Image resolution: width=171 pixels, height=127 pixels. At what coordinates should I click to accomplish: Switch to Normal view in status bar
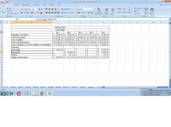(142, 90)
